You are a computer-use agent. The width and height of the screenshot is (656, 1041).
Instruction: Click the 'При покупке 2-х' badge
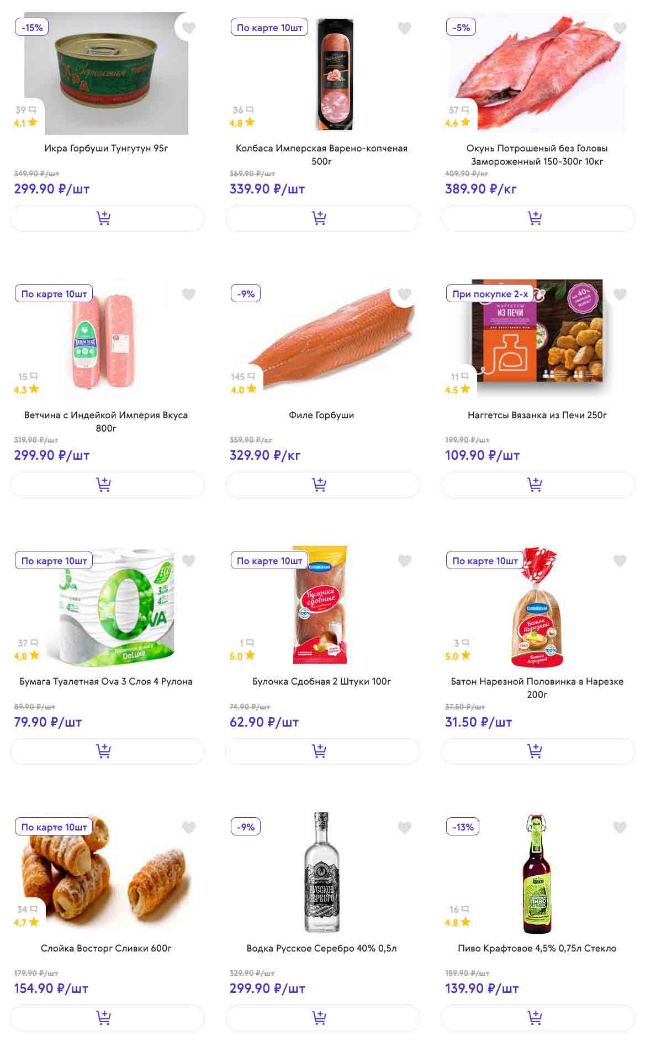point(490,294)
